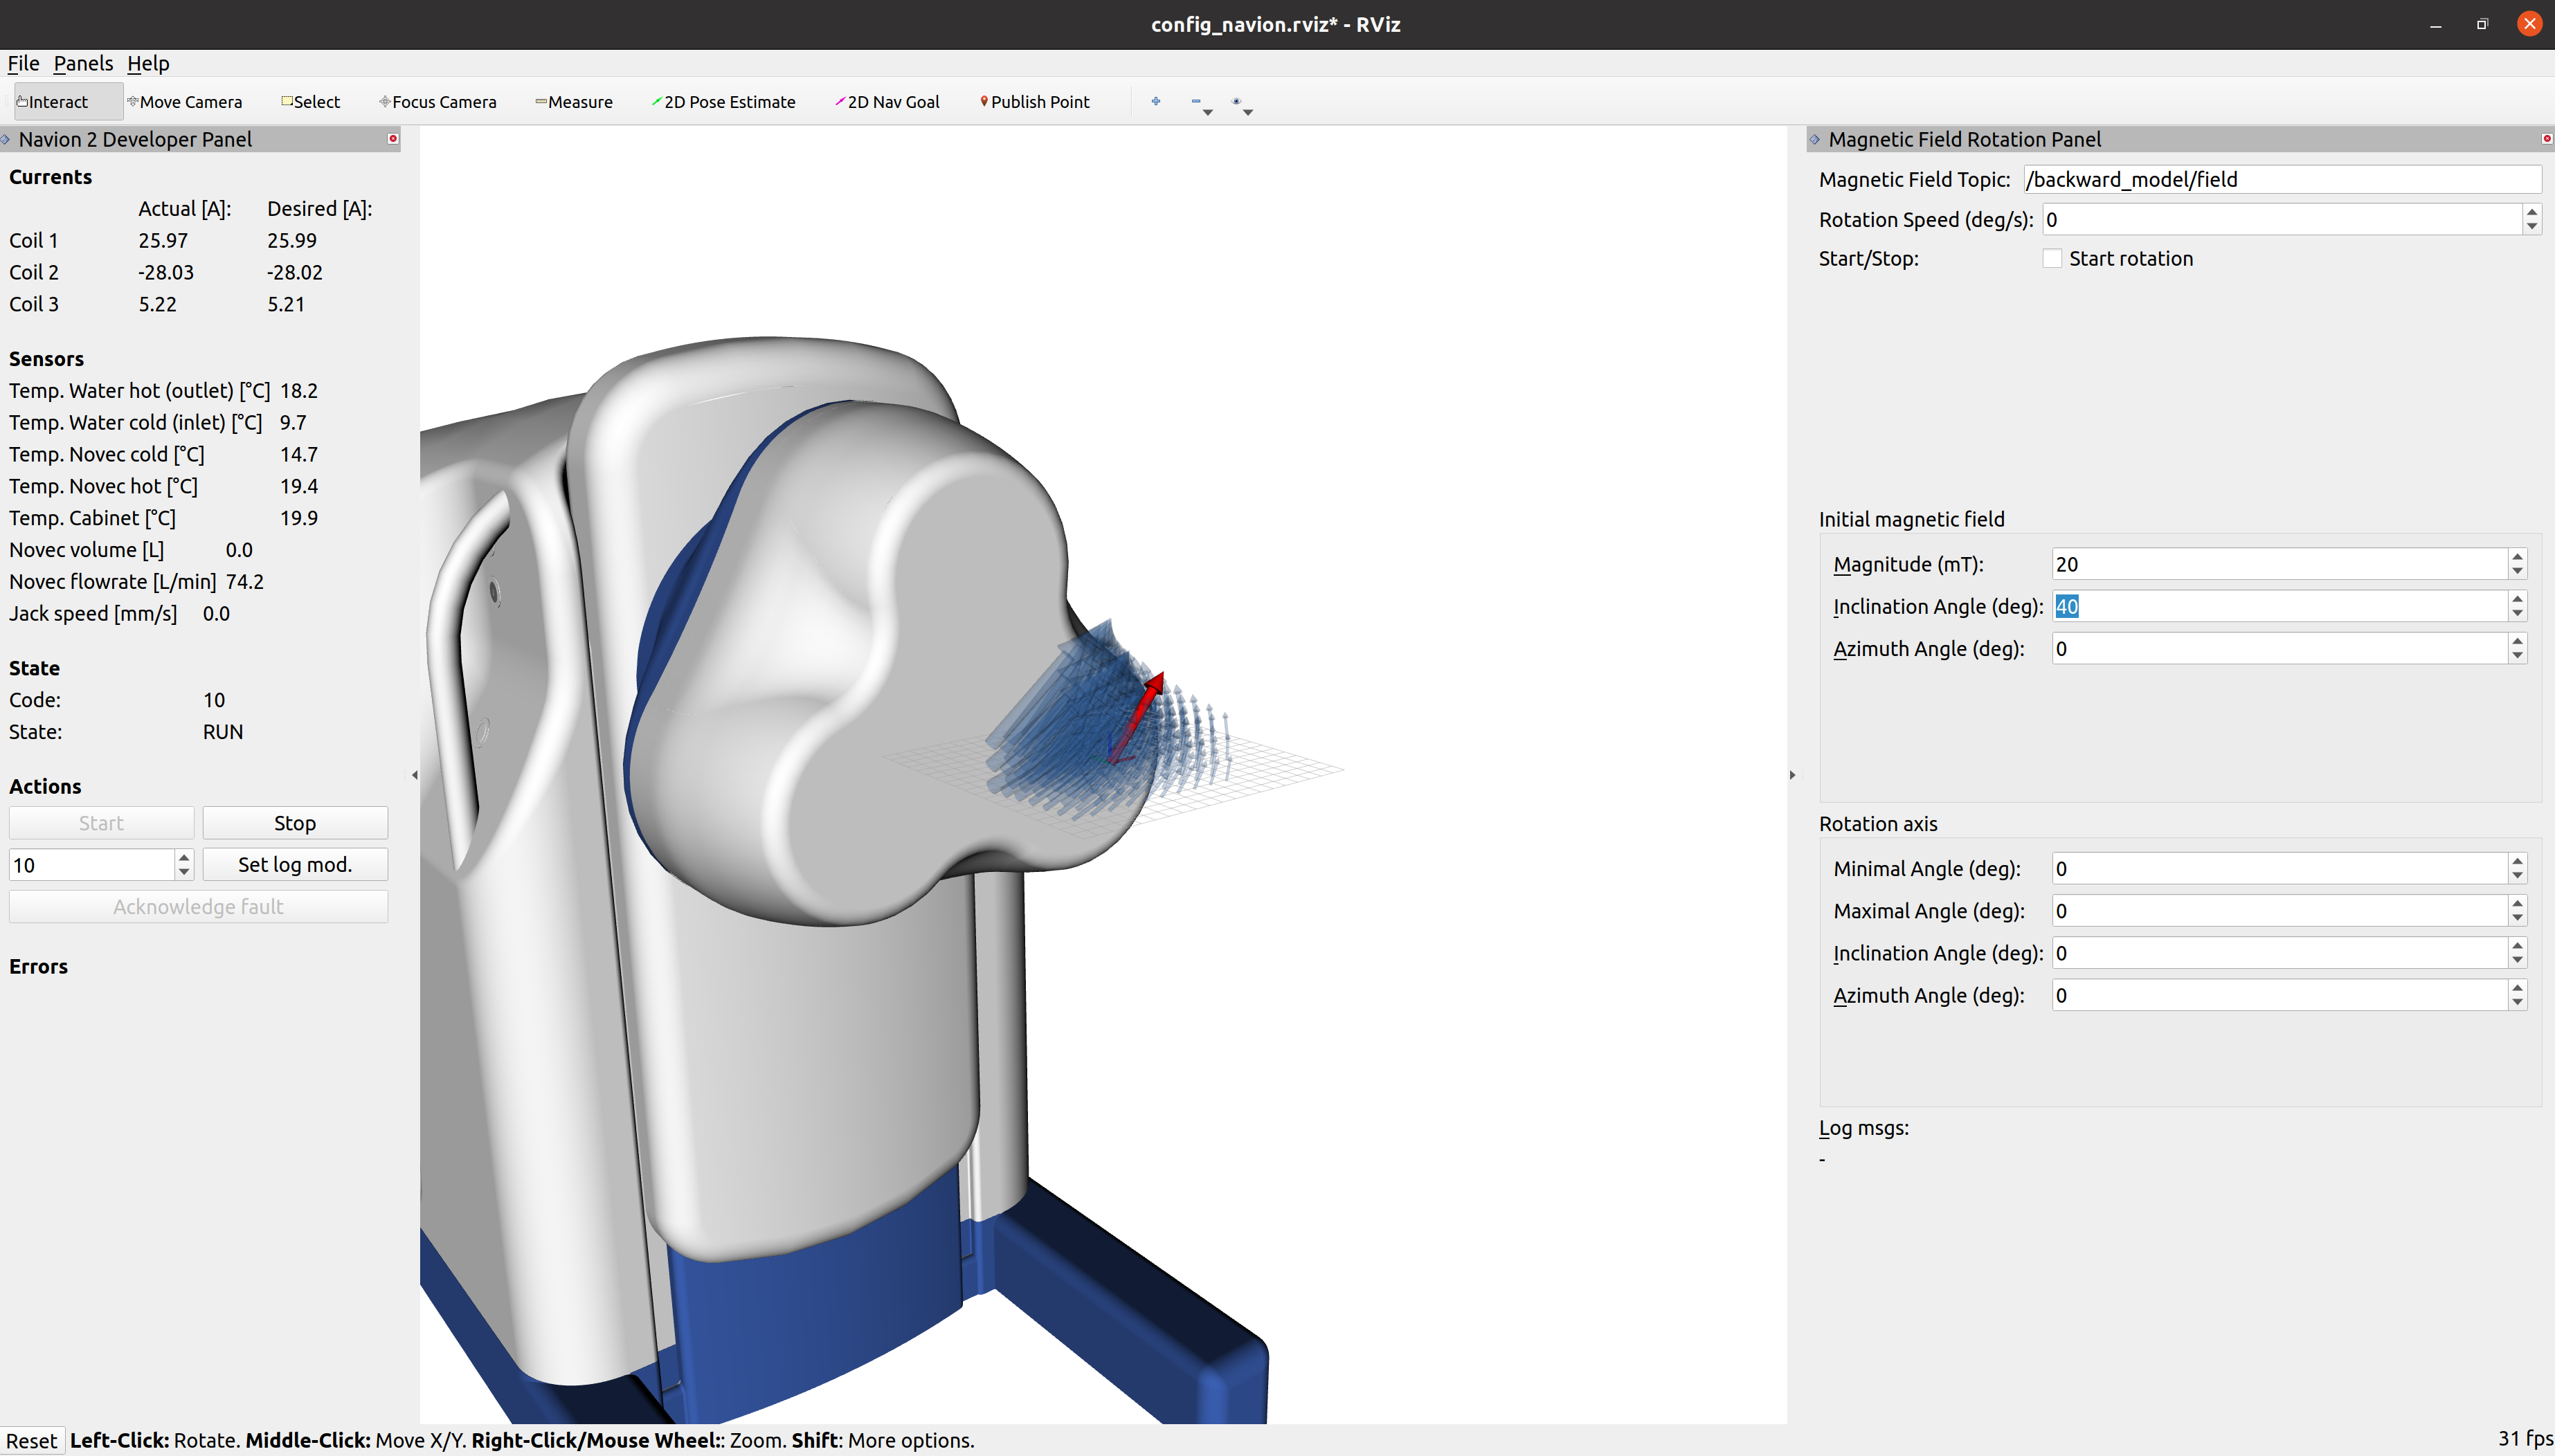Viewport: 2555px width, 1456px height.
Task: Click the Set log mod. button
Action: (295, 865)
